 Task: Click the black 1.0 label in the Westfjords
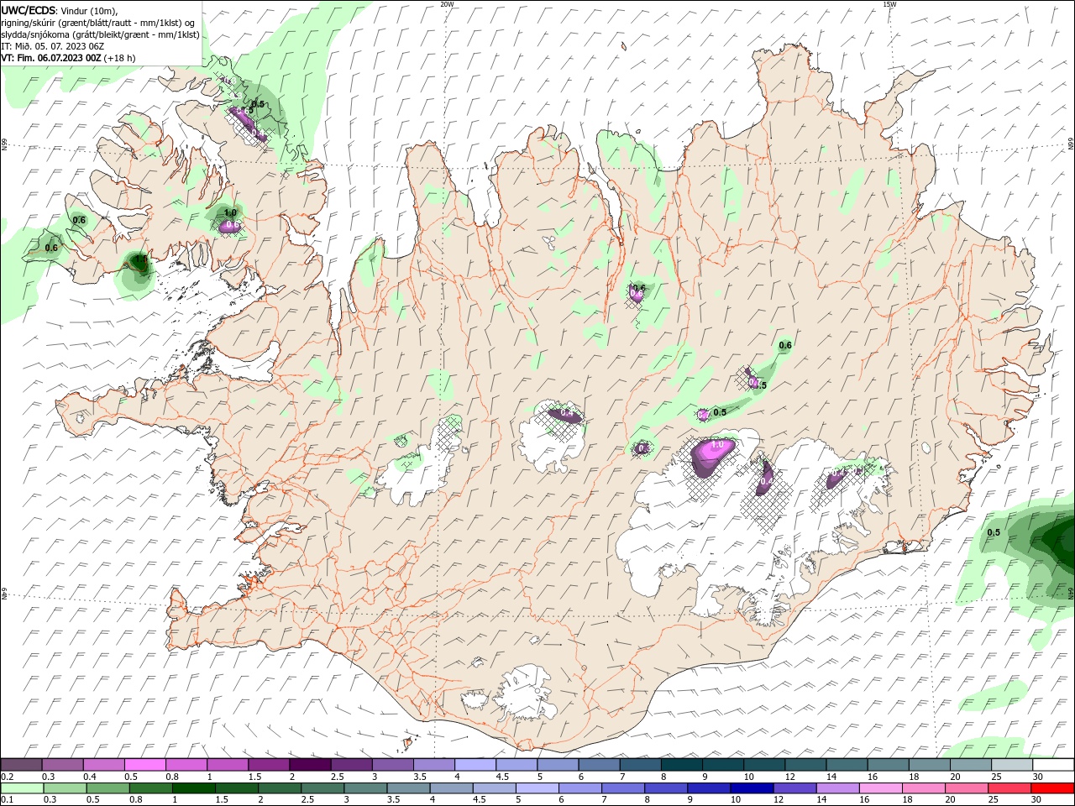(229, 213)
